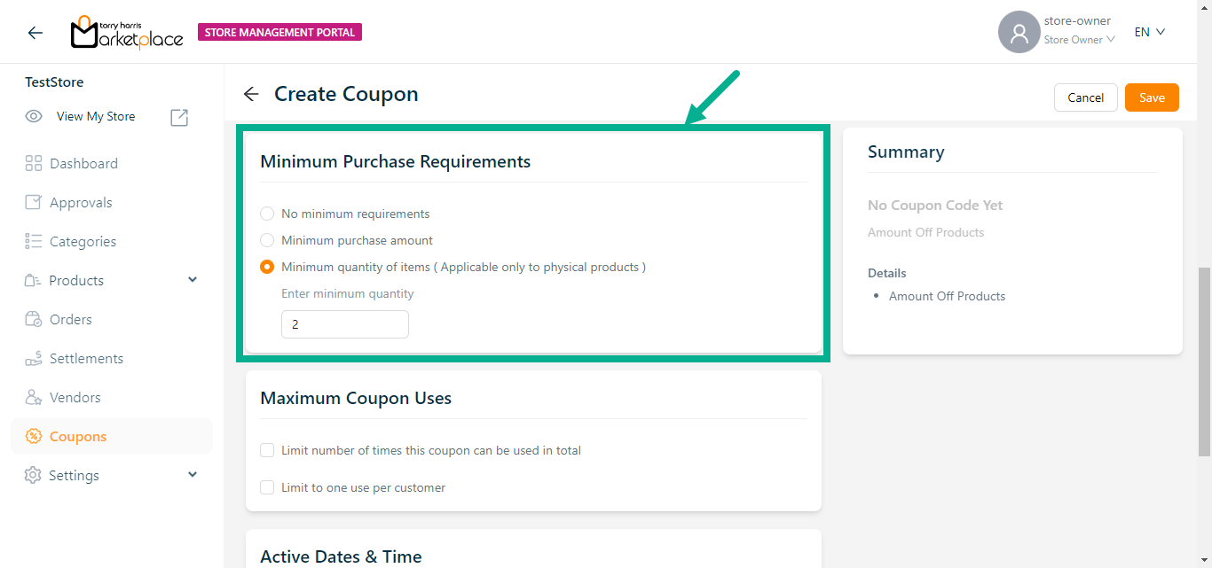Screen dimensions: 1212x568
Task: Click the Settlements money icon
Action: pos(34,358)
